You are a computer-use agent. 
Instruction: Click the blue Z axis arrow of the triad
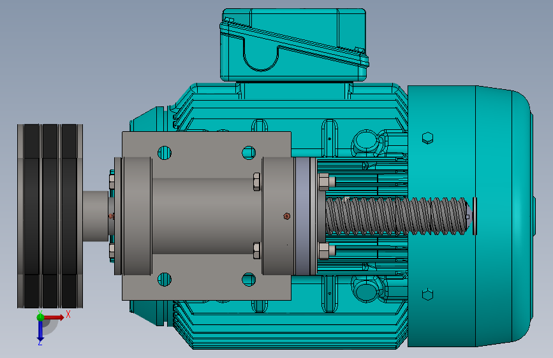pos(40,332)
